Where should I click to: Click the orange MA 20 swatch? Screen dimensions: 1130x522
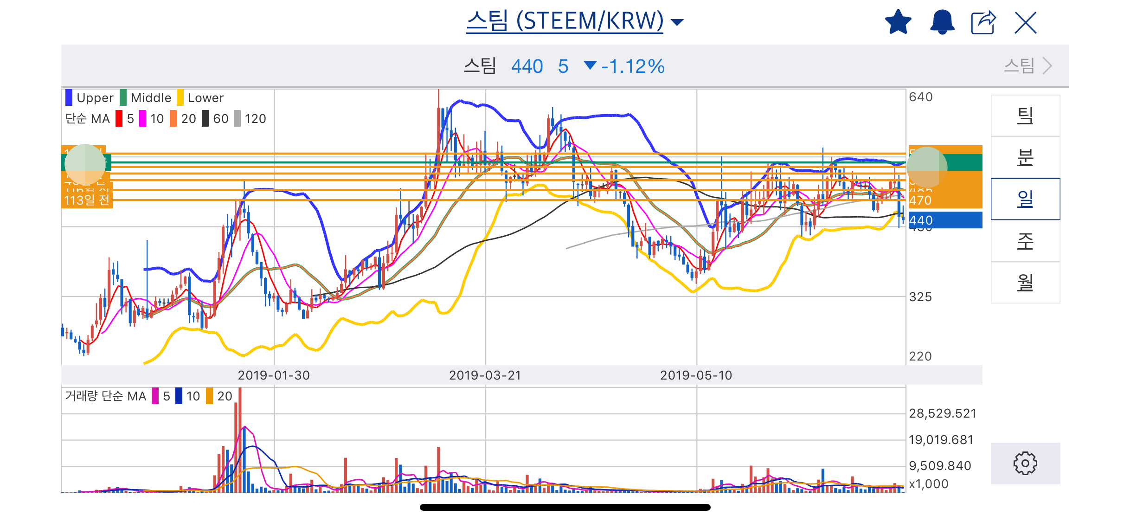click(173, 118)
